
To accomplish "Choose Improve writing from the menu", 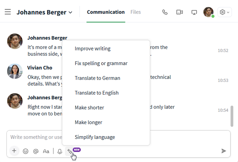I will (92, 48).
